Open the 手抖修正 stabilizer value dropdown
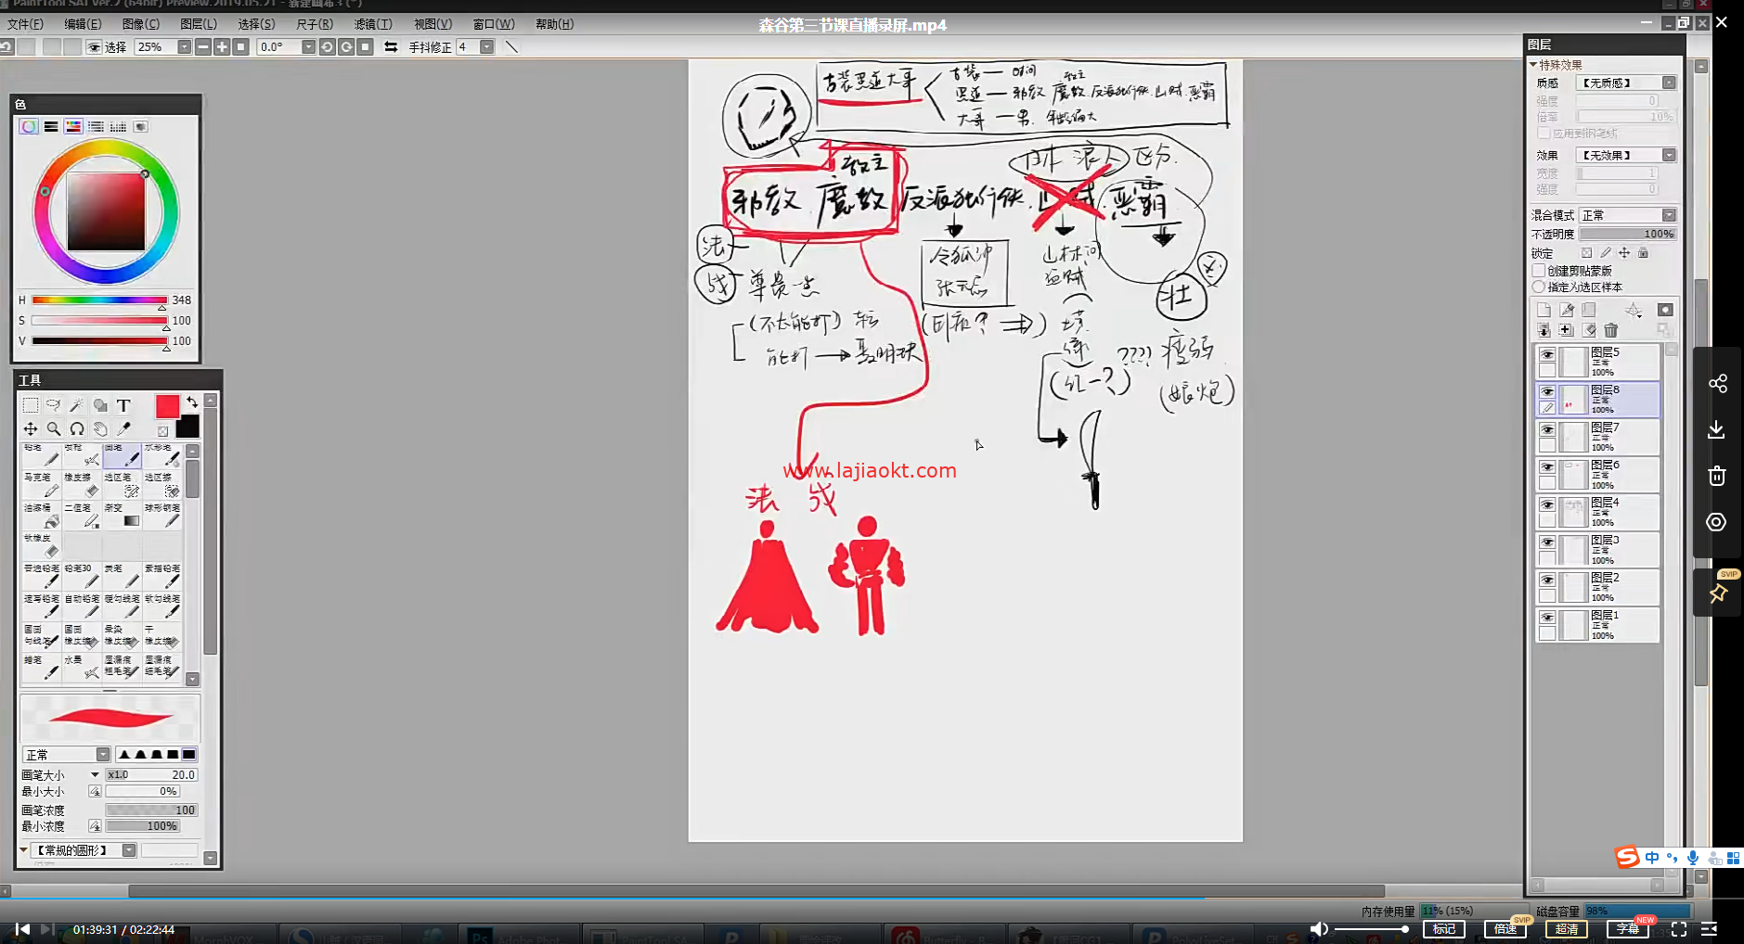Image resolution: width=1744 pixels, height=944 pixels. pos(486,46)
